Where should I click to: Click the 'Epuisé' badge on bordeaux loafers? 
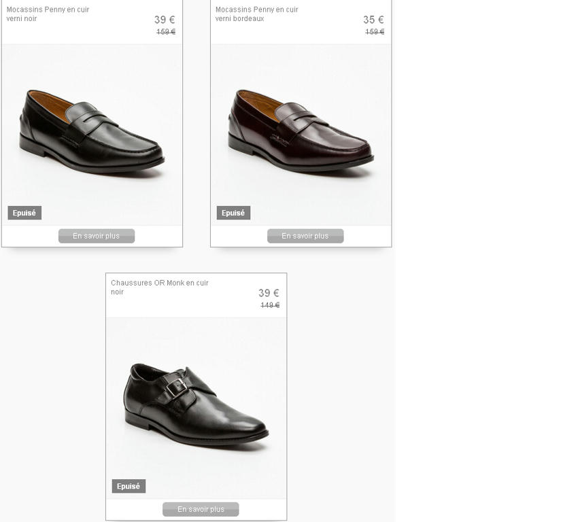(x=233, y=213)
